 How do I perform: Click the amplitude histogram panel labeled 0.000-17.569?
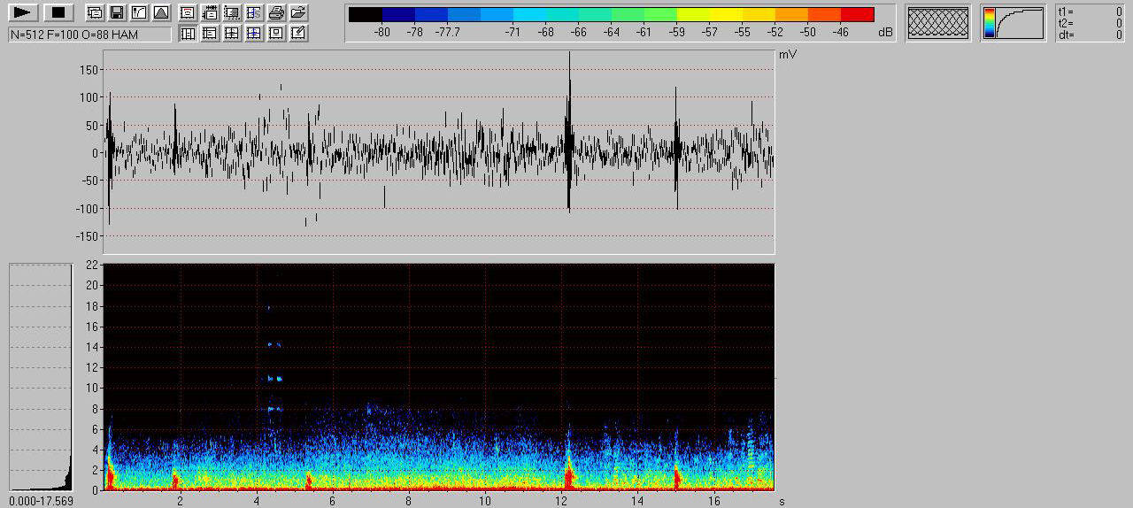coord(41,377)
